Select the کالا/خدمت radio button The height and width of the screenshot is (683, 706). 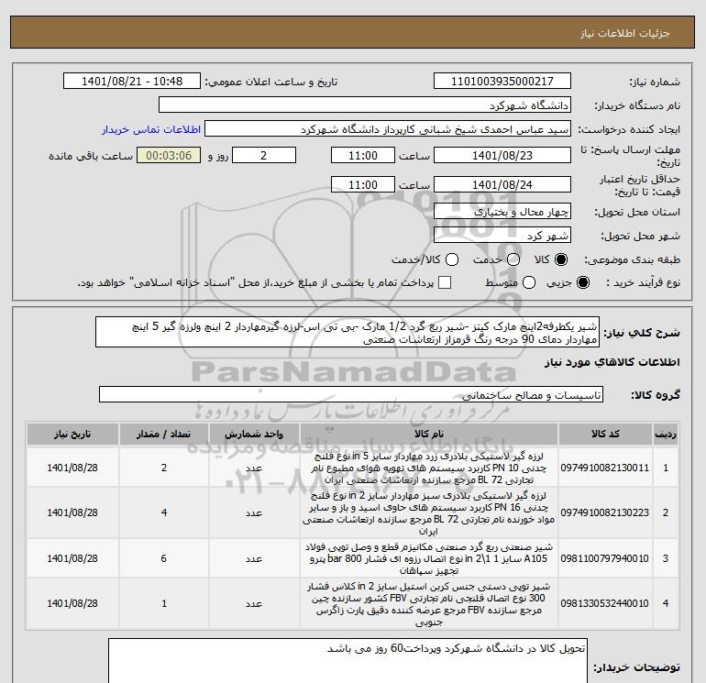[x=452, y=259]
